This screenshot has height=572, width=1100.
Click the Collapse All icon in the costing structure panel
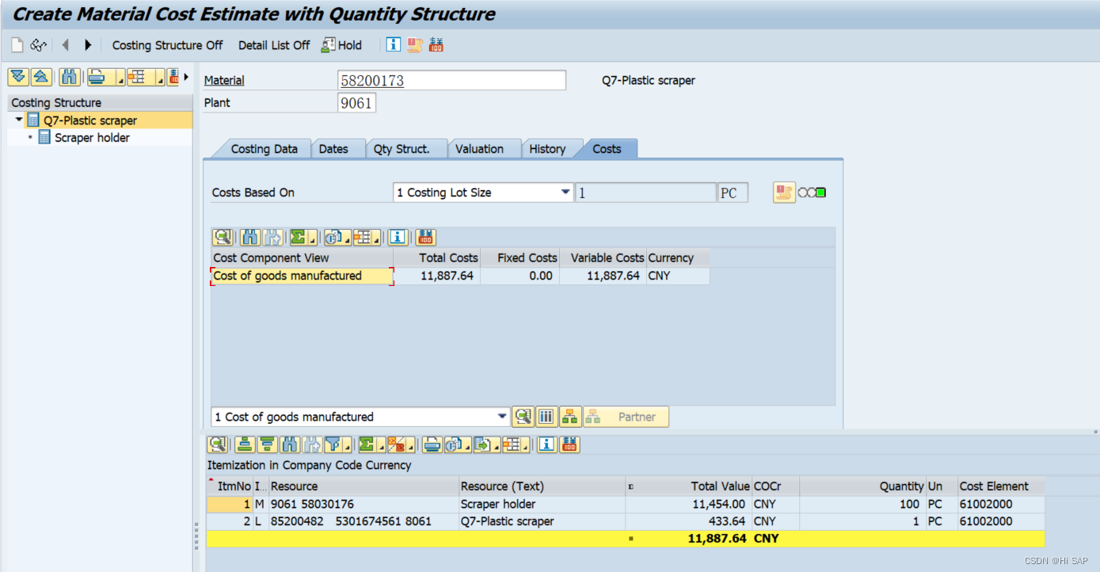(x=40, y=77)
